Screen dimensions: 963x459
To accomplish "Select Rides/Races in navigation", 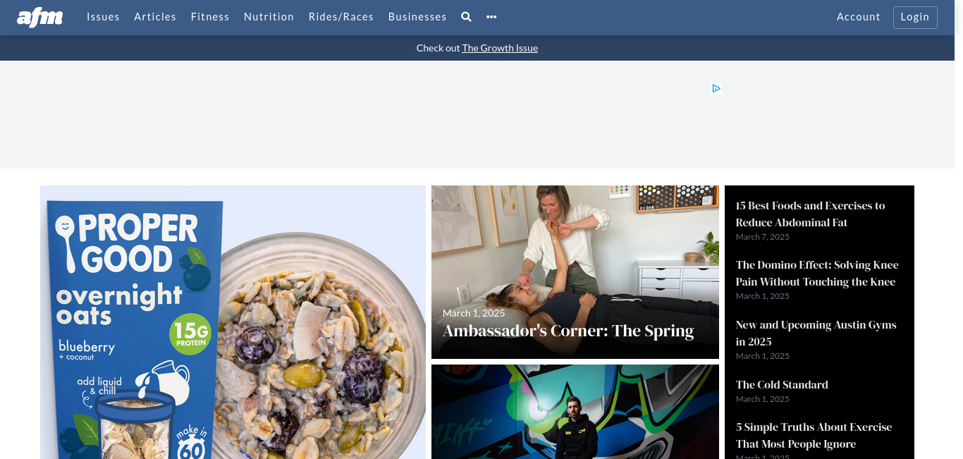I will (341, 17).
